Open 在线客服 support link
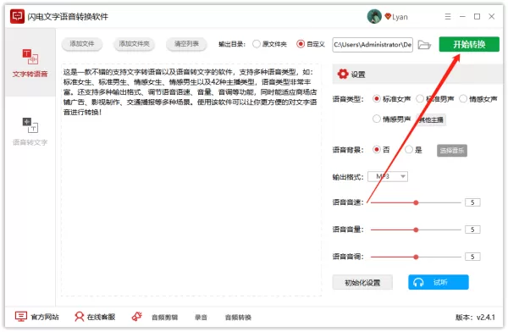 pyautogui.click(x=101, y=317)
